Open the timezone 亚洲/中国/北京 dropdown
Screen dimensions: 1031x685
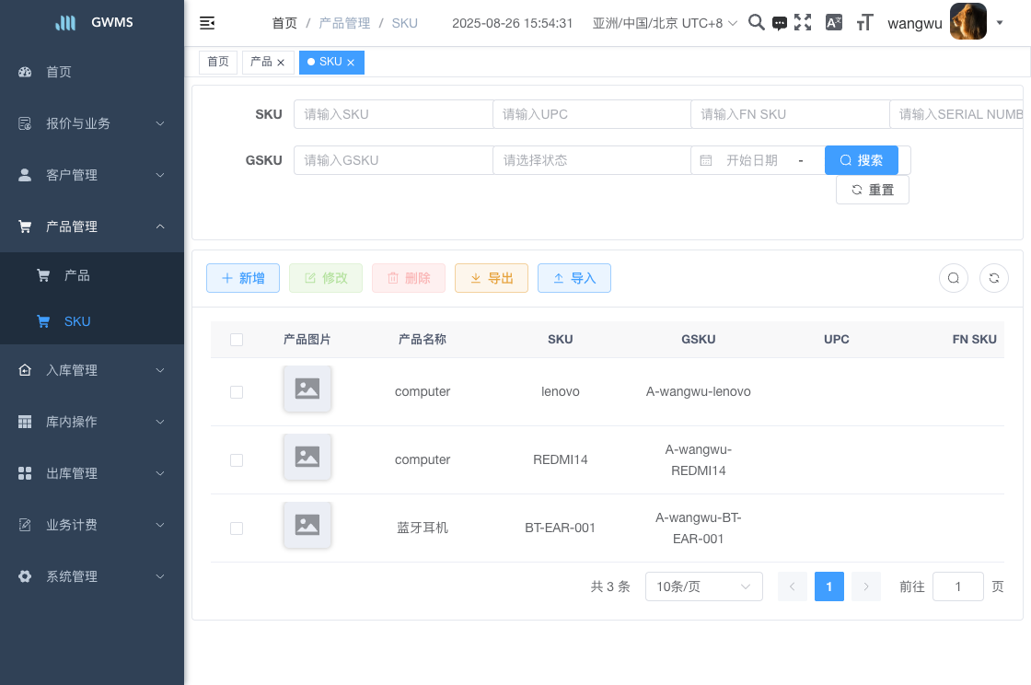click(x=665, y=23)
